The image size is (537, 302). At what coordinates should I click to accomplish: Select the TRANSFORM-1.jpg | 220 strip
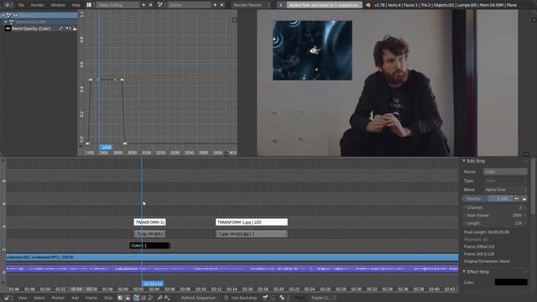click(x=252, y=222)
